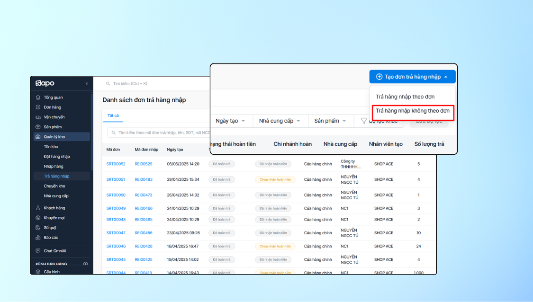Click the Quản lý kho warehouse icon
The height and width of the screenshot is (302, 533).
pyautogui.click(x=38, y=137)
